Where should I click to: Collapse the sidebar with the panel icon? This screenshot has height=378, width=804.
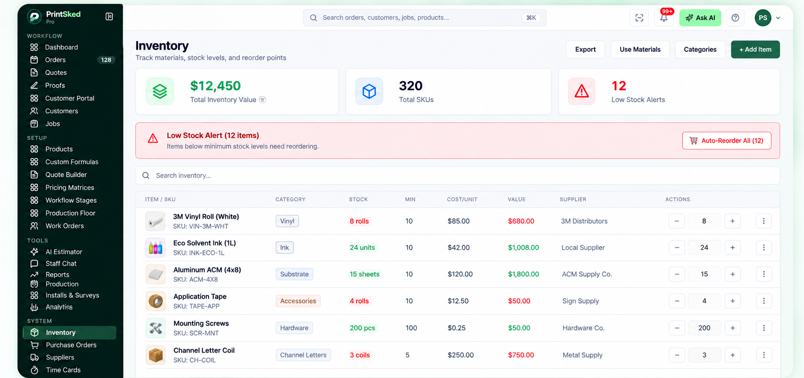(x=109, y=17)
